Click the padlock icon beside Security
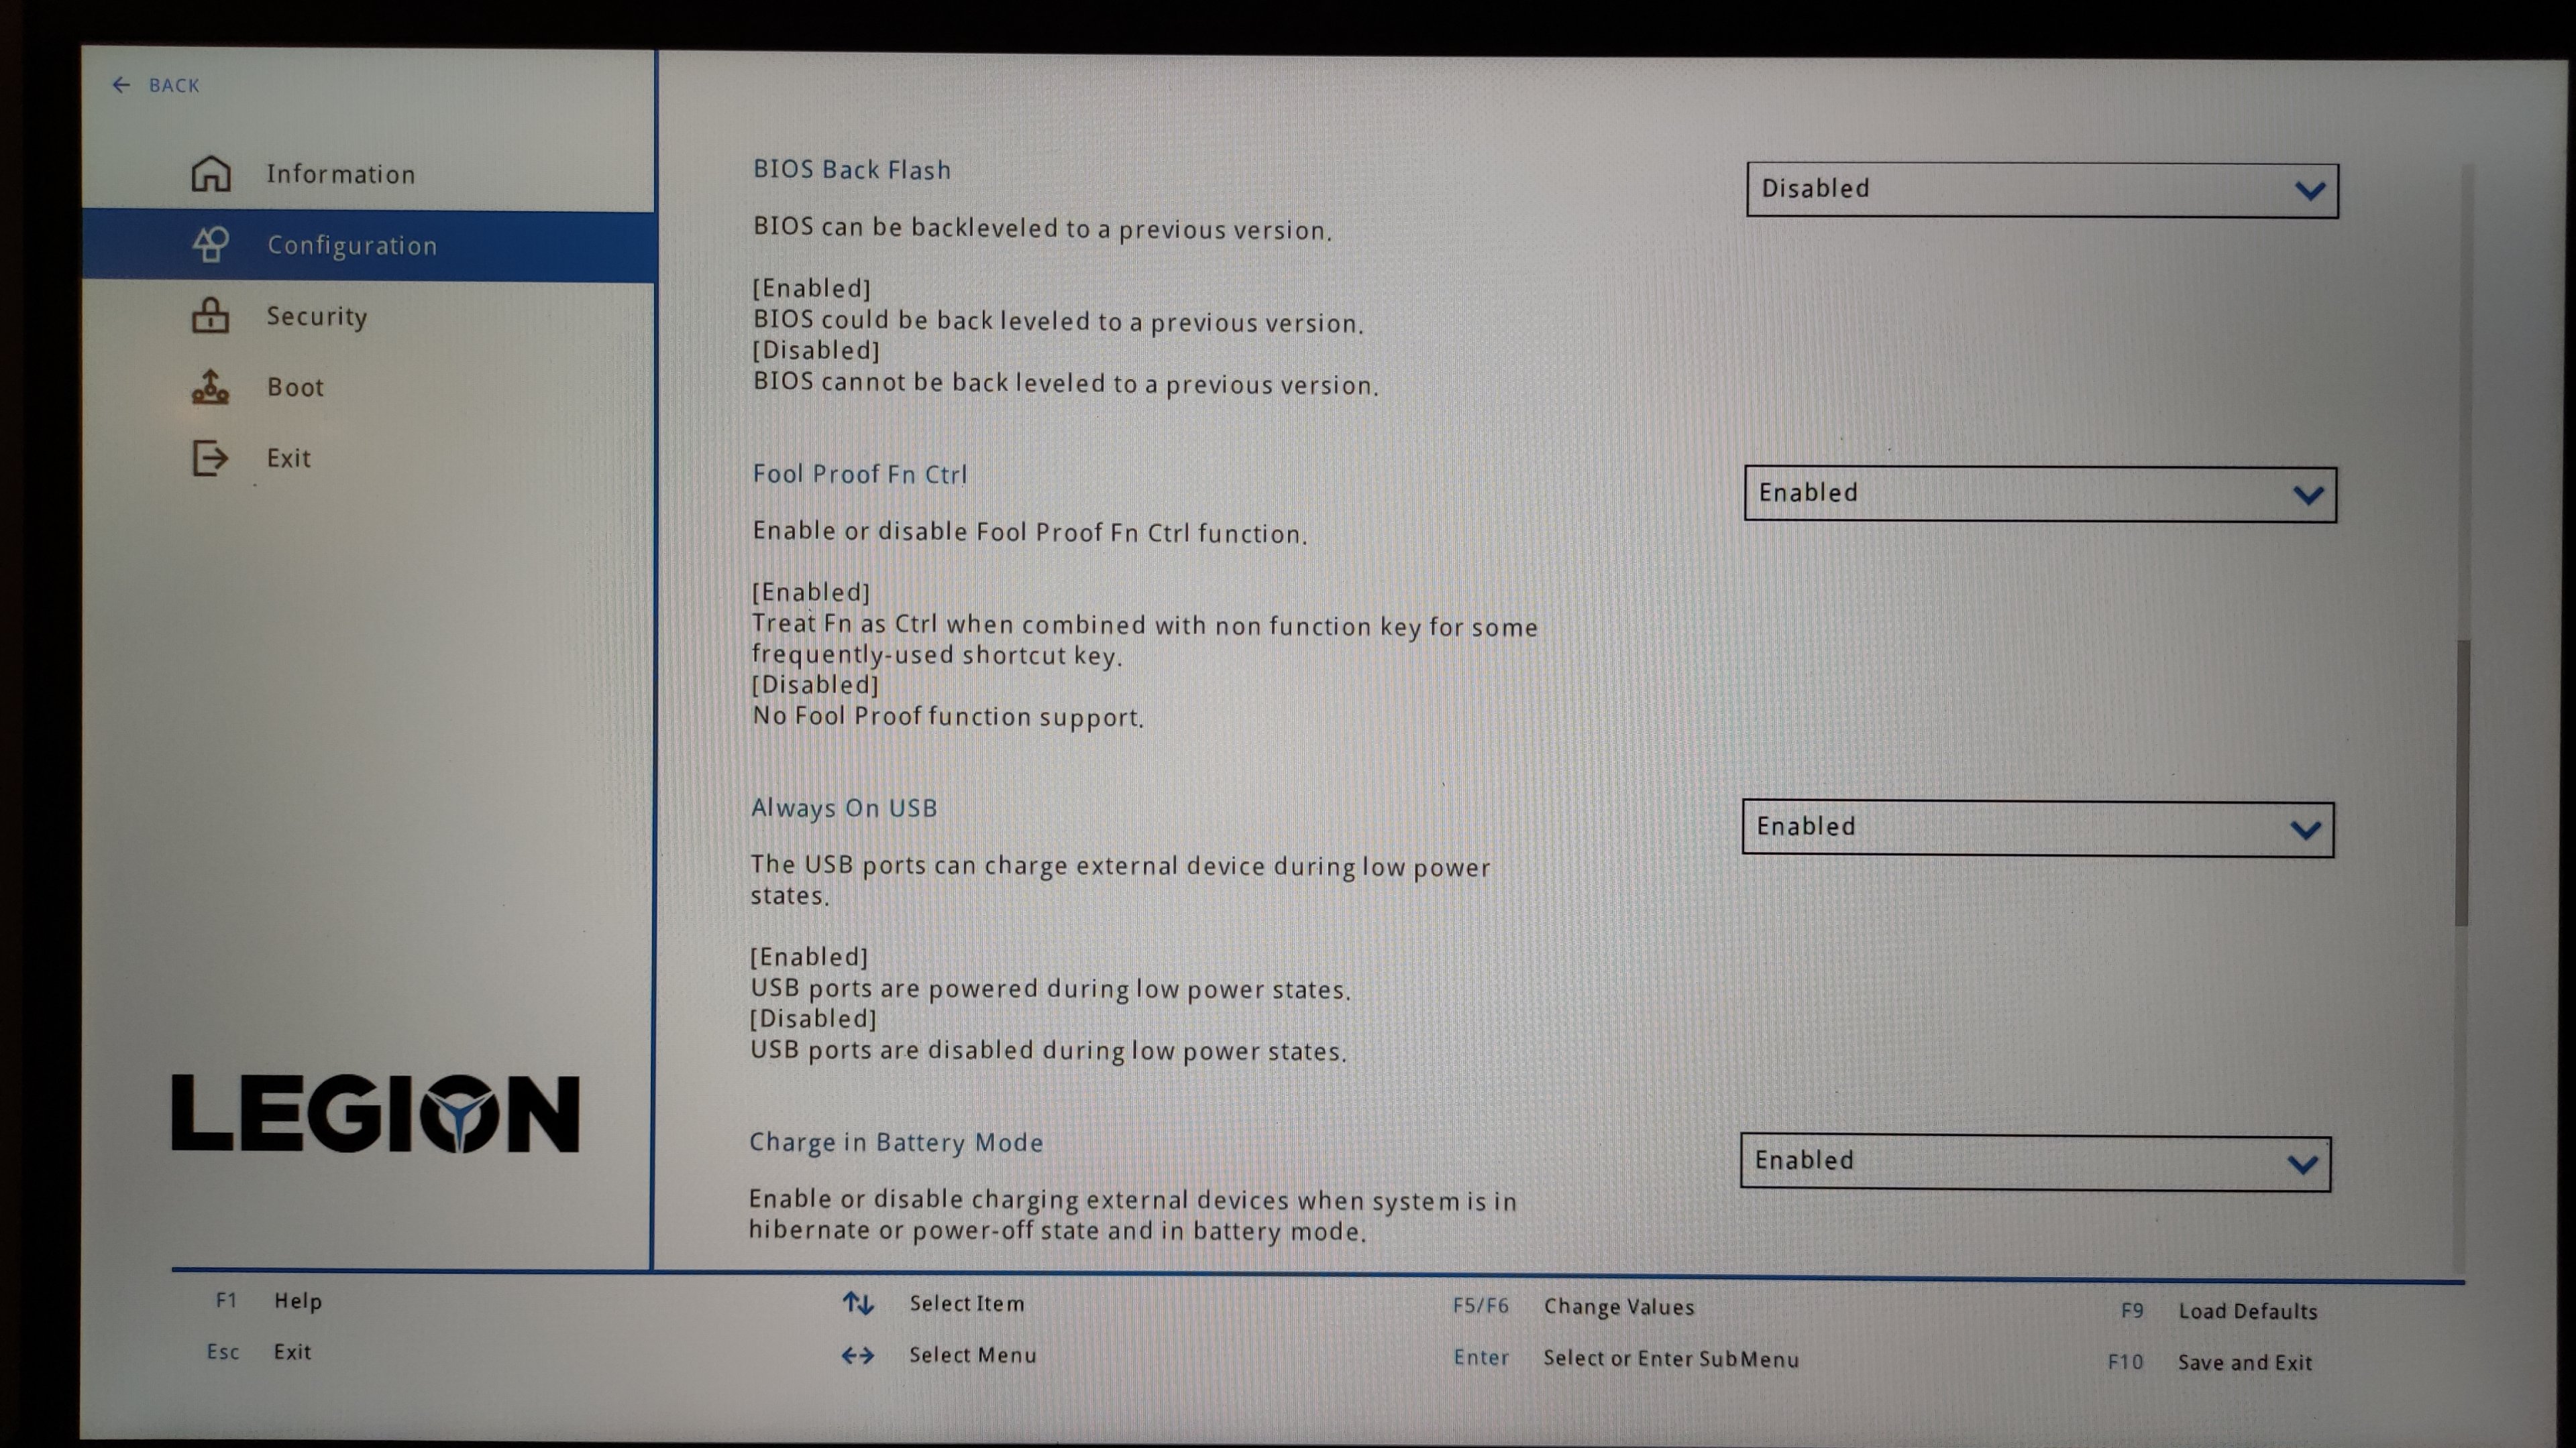This screenshot has height=1448, width=2576. pyautogui.click(x=210, y=316)
